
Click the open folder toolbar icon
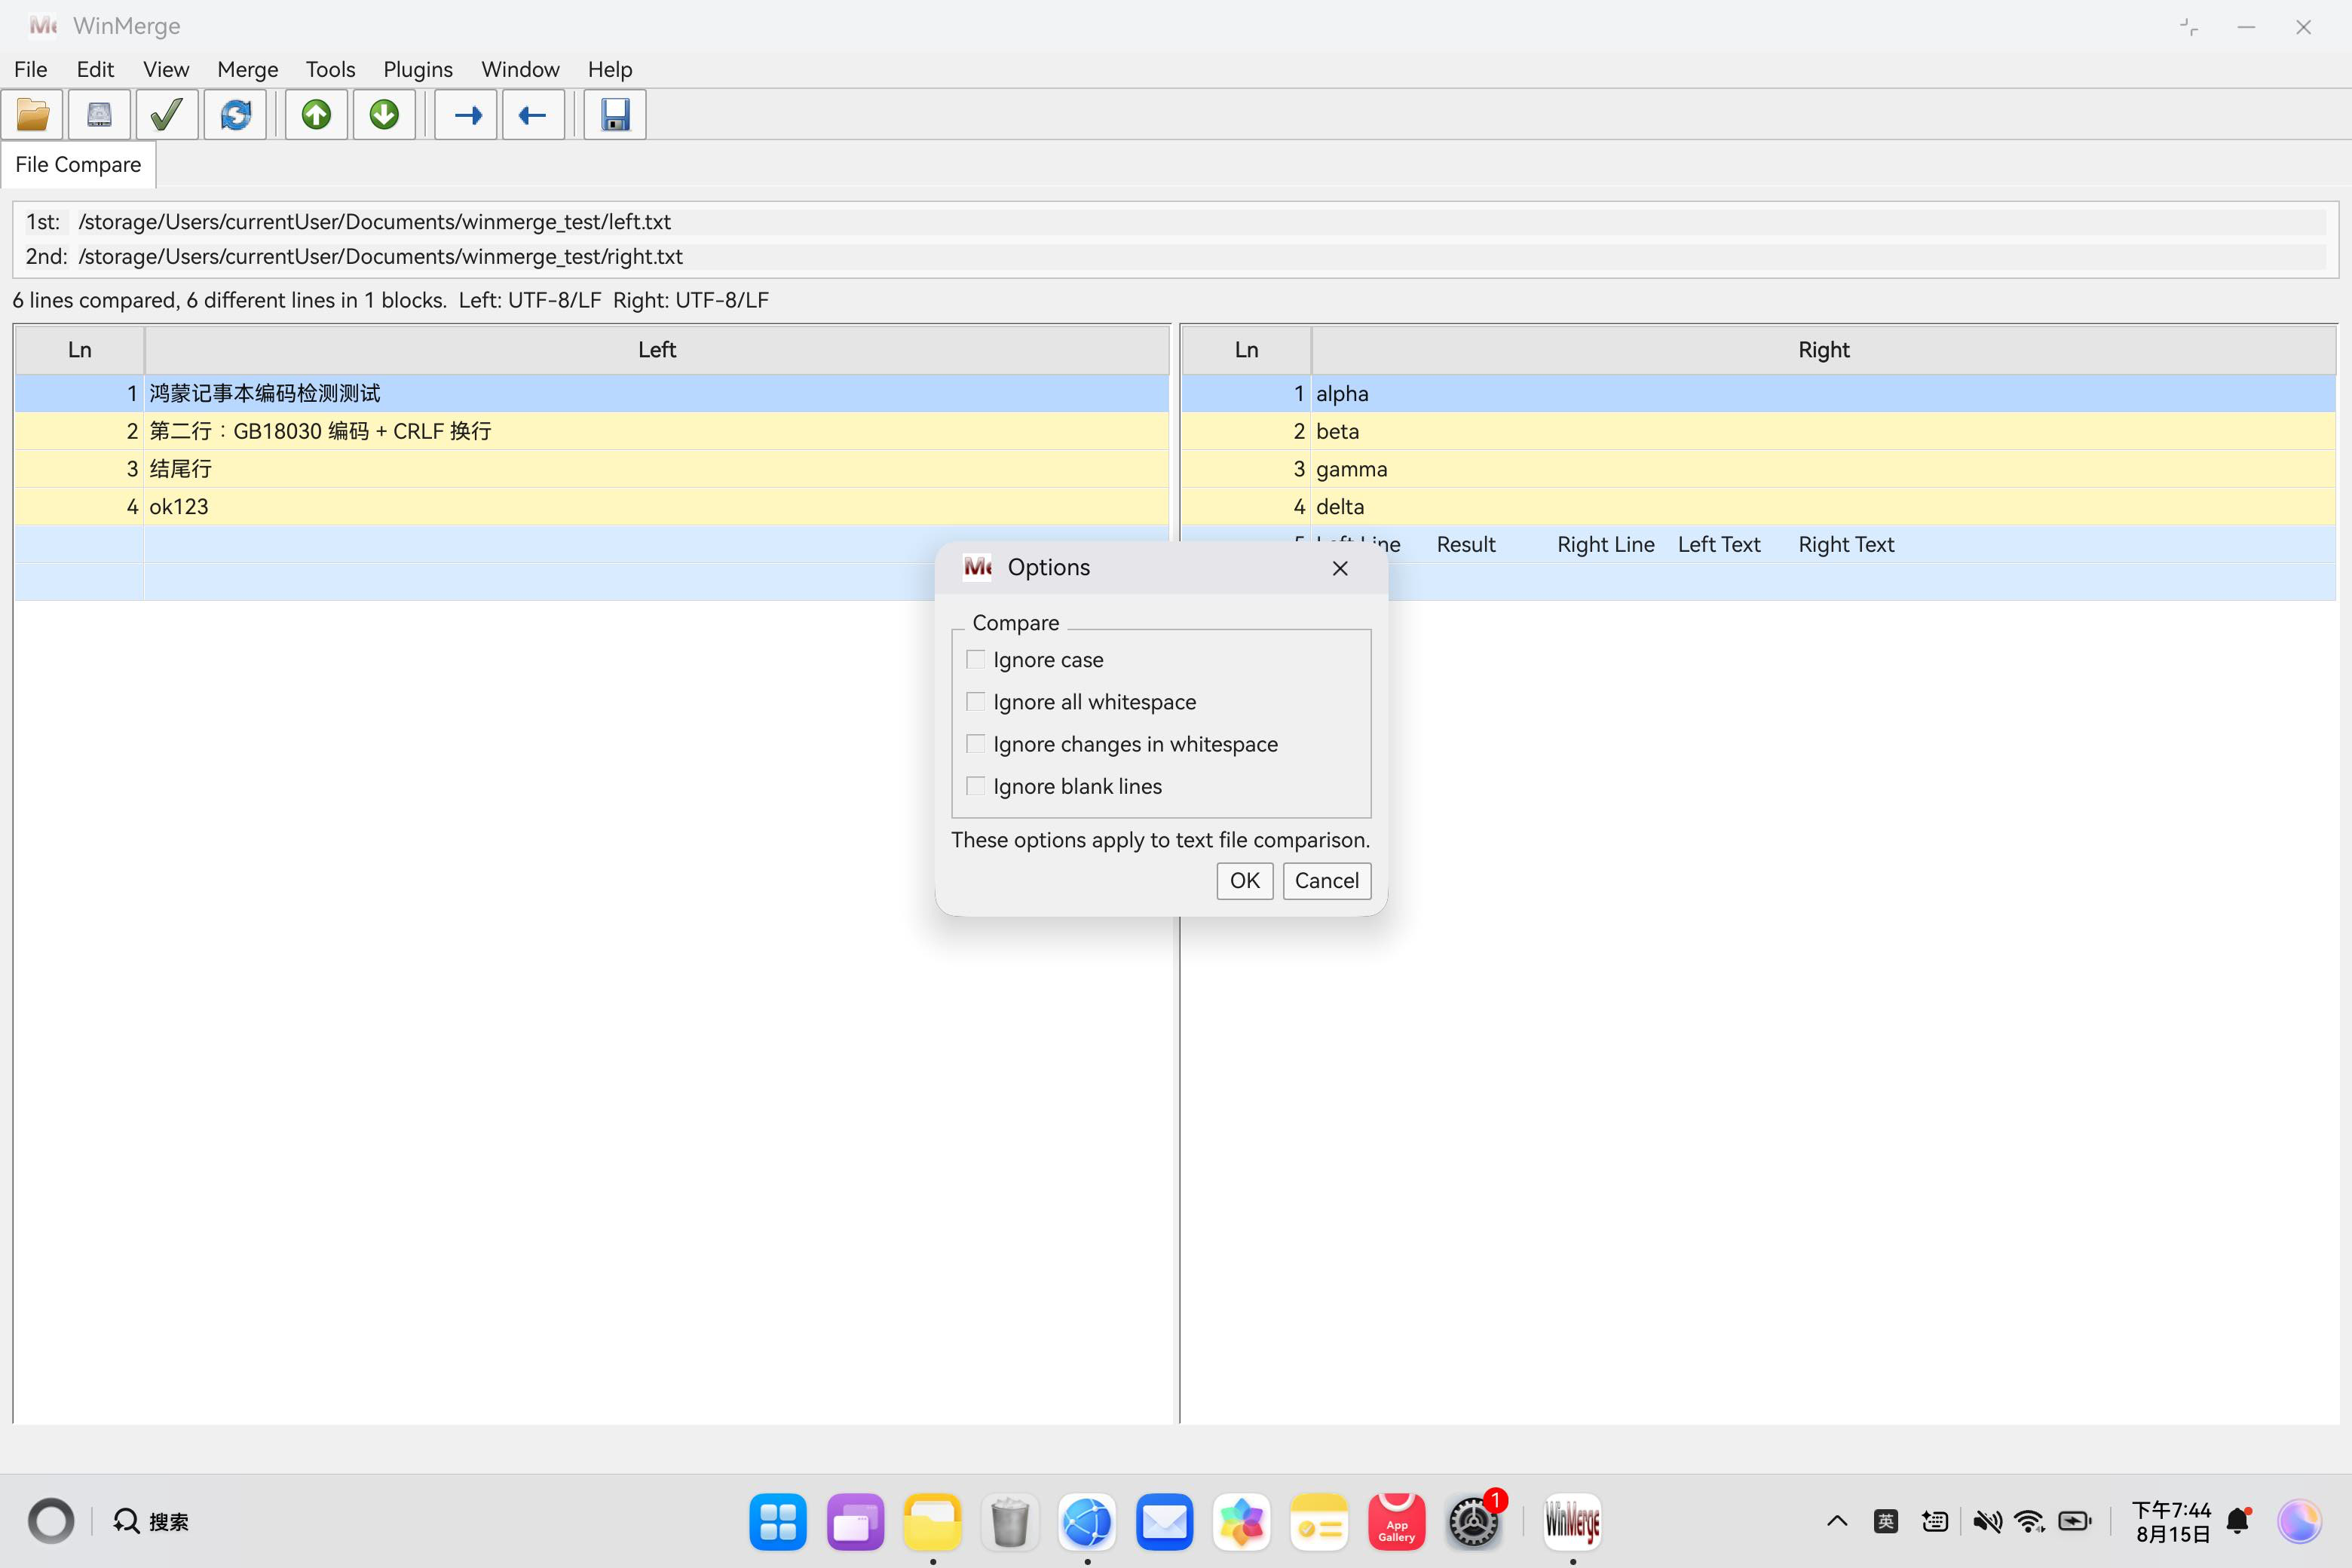pyautogui.click(x=33, y=115)
